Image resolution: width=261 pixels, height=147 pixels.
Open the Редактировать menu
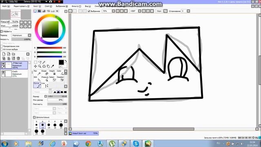tap(22, 6)
